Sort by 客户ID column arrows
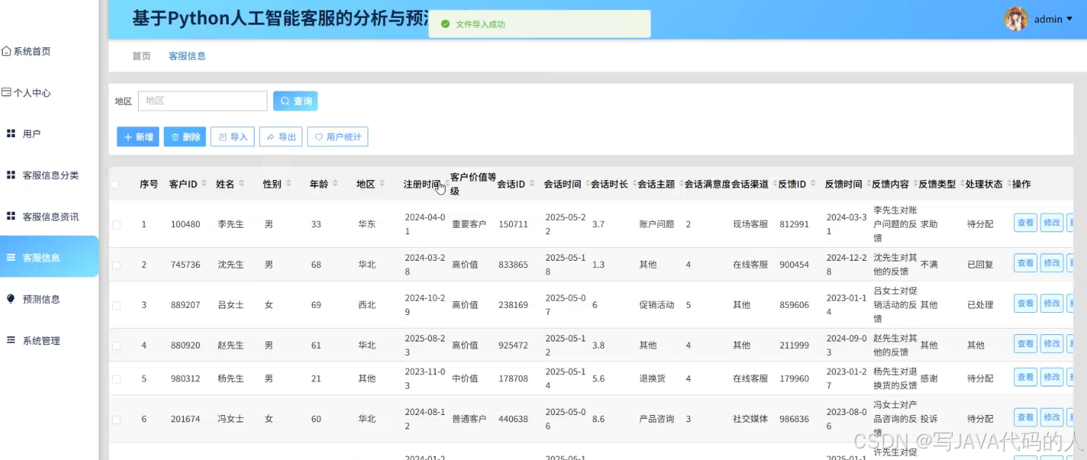 204,184
